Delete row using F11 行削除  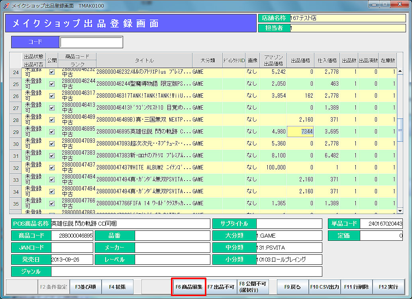[x=356, y=287]
